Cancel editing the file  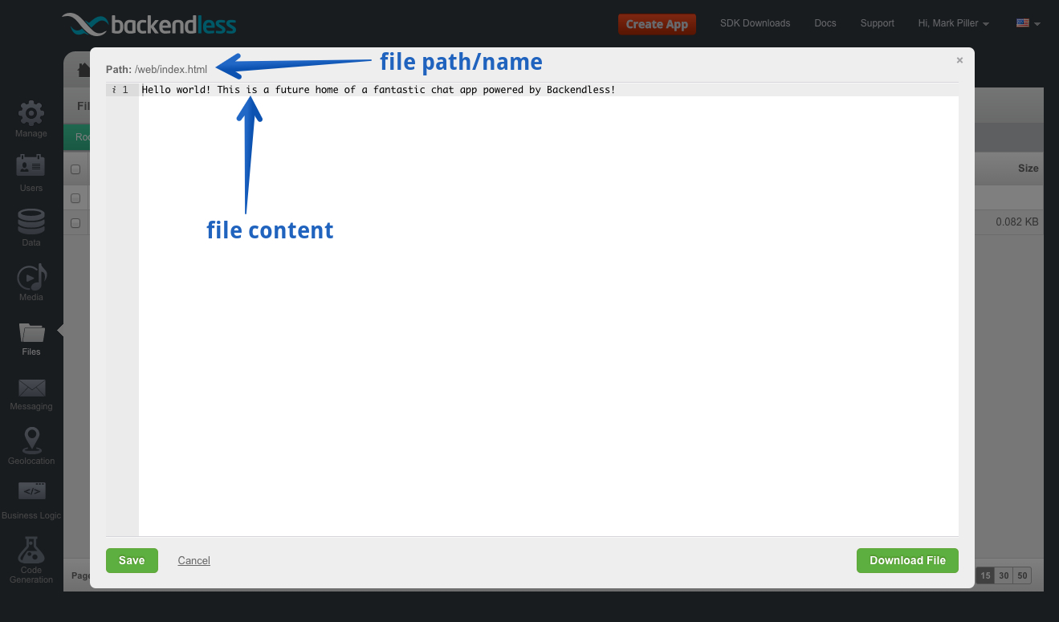tap(193, 560)
